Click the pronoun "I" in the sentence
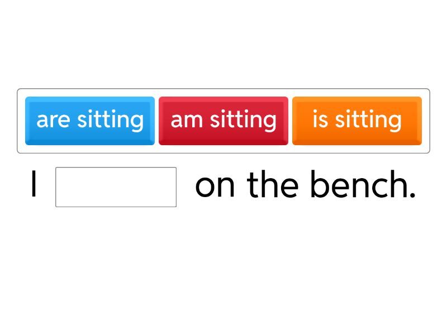The width and height of the screenshot is (447, 335). [34, 185]
